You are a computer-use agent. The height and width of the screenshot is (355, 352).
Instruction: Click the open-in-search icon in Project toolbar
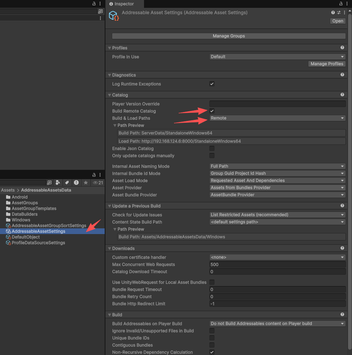49,182
